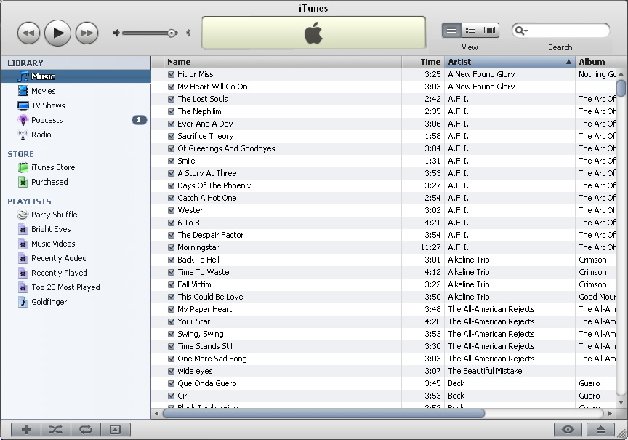This screenshot has height=440, width=628.
Task: Click the 11:27 time value
Action: (430, 247)
